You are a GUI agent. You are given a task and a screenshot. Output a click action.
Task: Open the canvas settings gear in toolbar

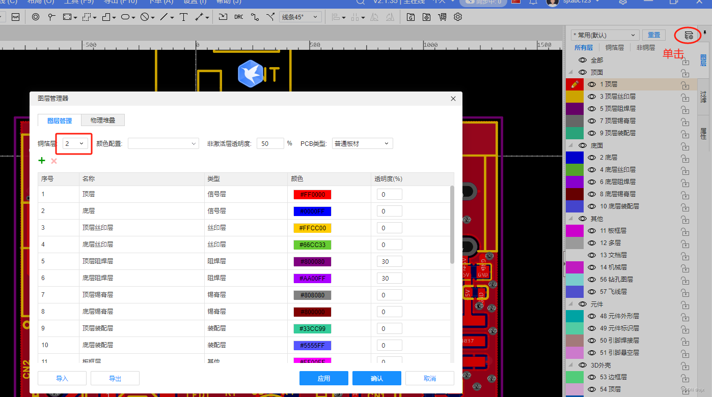[x=457, y=17]
